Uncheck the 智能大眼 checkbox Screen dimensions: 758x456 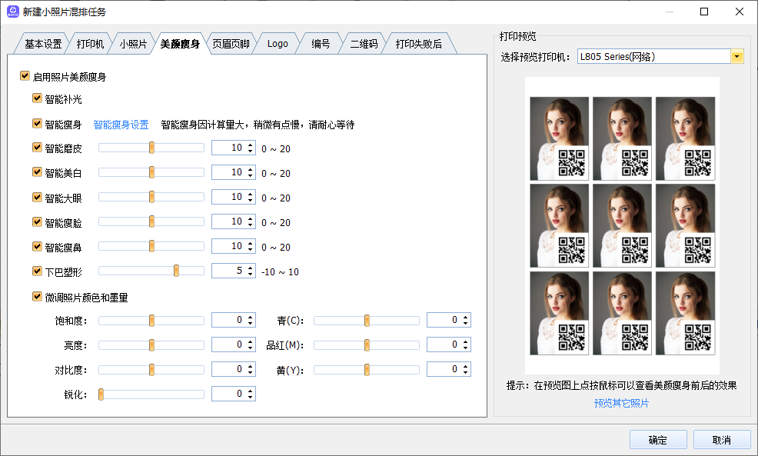pos(37,198)
